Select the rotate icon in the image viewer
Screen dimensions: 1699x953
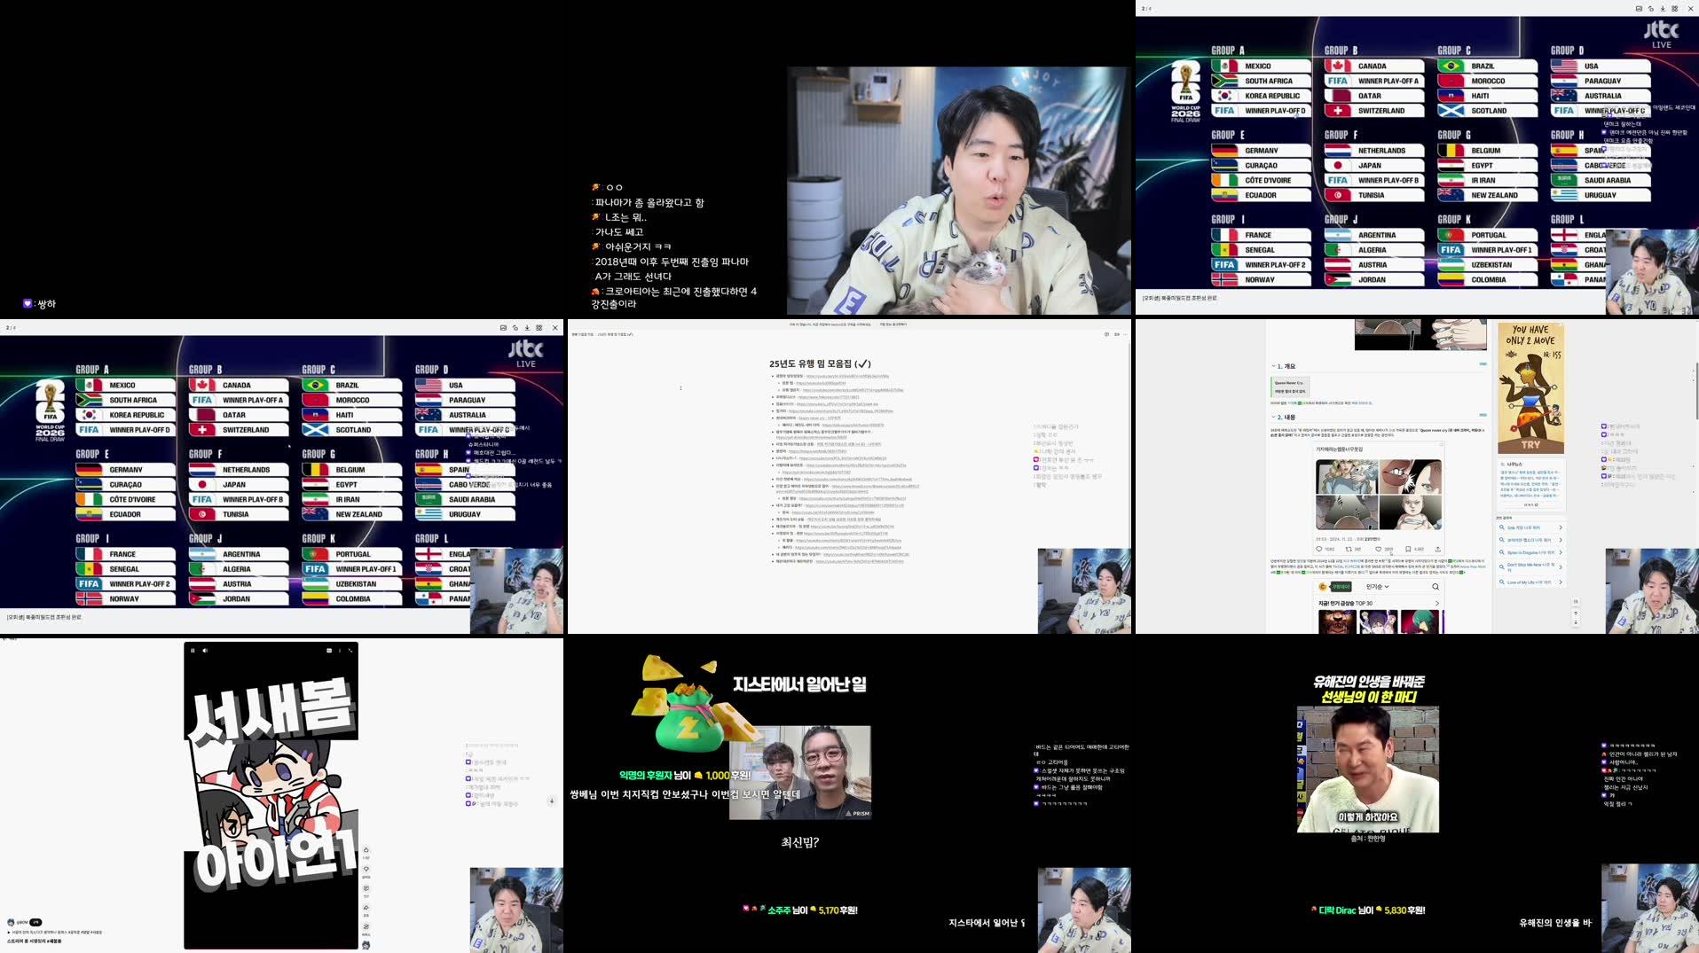[1651, 9]
